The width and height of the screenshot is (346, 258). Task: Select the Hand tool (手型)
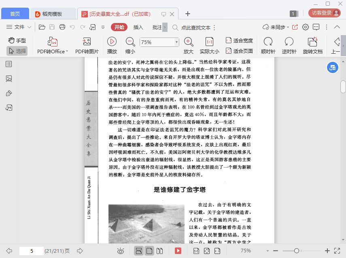[x=17, y=40]
